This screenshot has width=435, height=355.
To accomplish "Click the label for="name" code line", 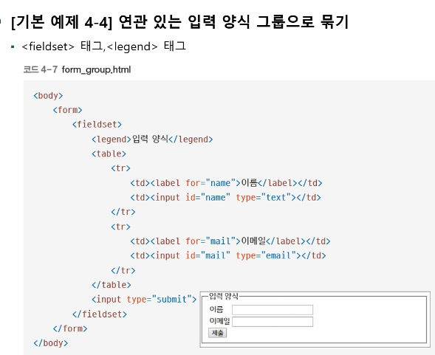I will 227,183.
